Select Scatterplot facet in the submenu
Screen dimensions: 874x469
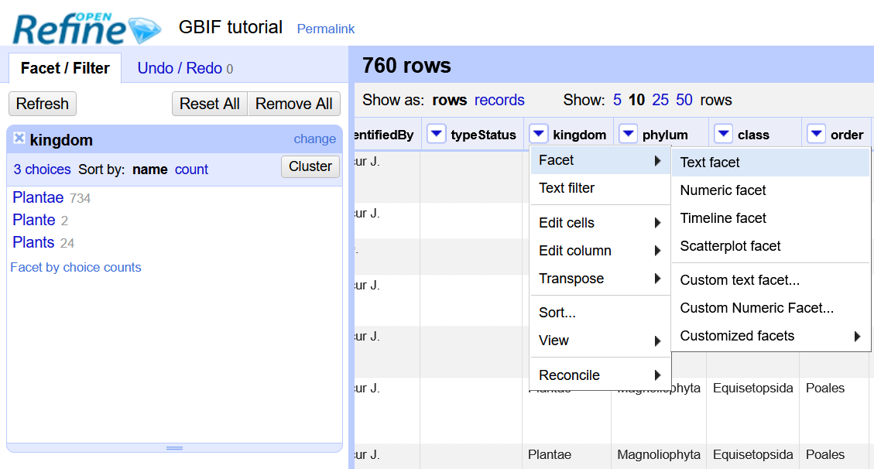[771, 246]
